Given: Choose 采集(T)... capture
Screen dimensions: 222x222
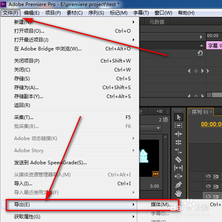Looking at the screenshot, I should pyautogui.click(x=75, y=117).
